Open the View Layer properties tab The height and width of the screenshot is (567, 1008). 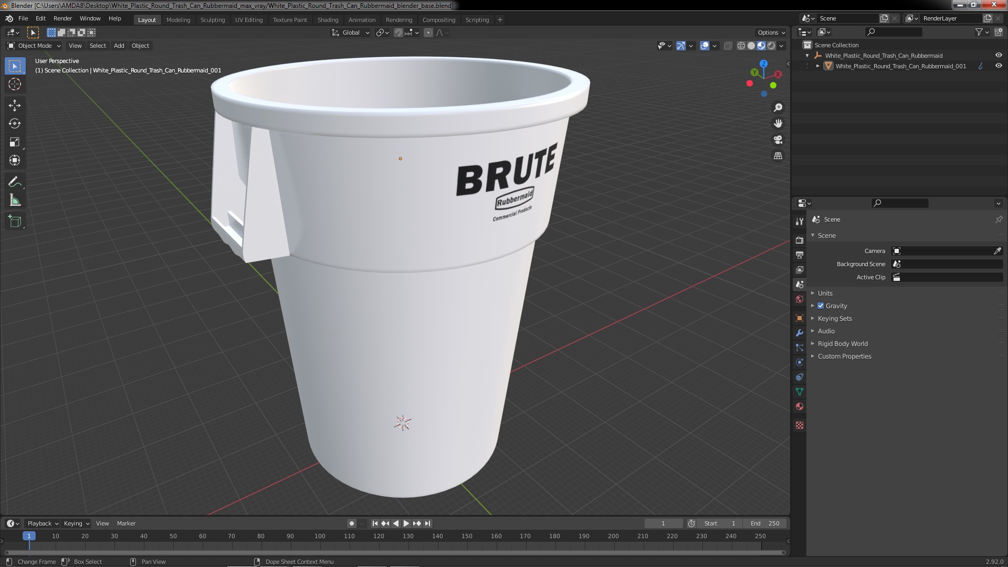pyautogui.click(x=800, y=269)
